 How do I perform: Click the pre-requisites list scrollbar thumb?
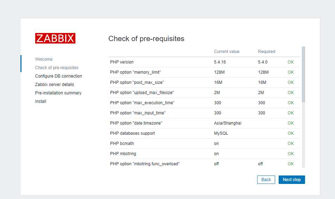[x=303, y=74]
